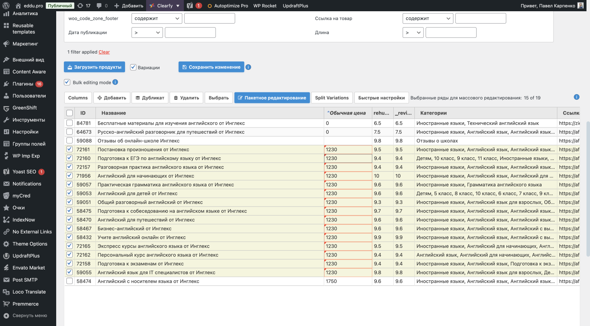Click the user avatar in top bar
The image size is (590, 326).
(x=581, y=6)
